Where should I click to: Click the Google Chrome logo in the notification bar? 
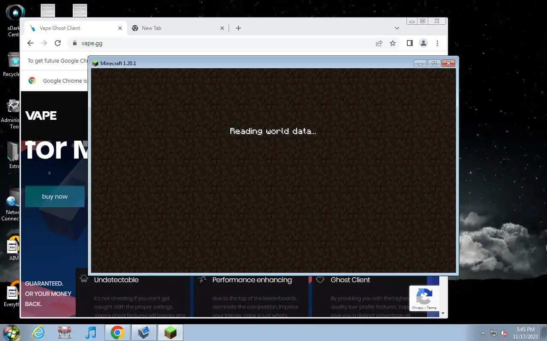[x=32, y=81]
